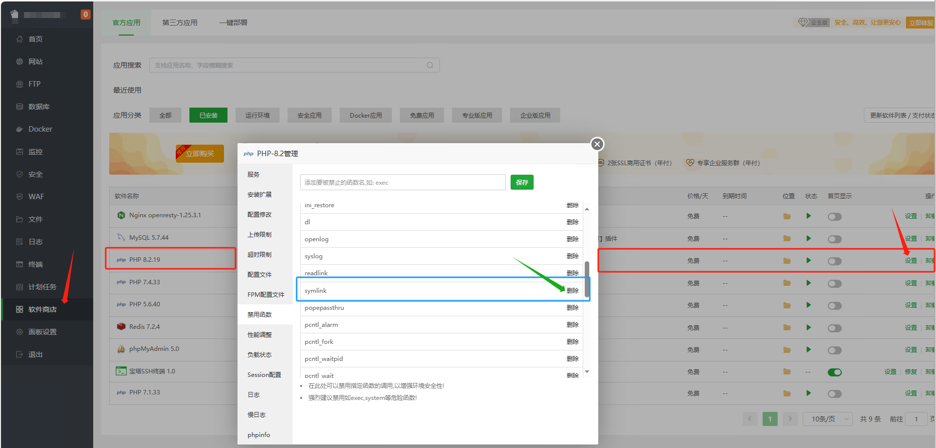Open the folder icon in Redis row
Screen dimensions: 936x448
787,328
